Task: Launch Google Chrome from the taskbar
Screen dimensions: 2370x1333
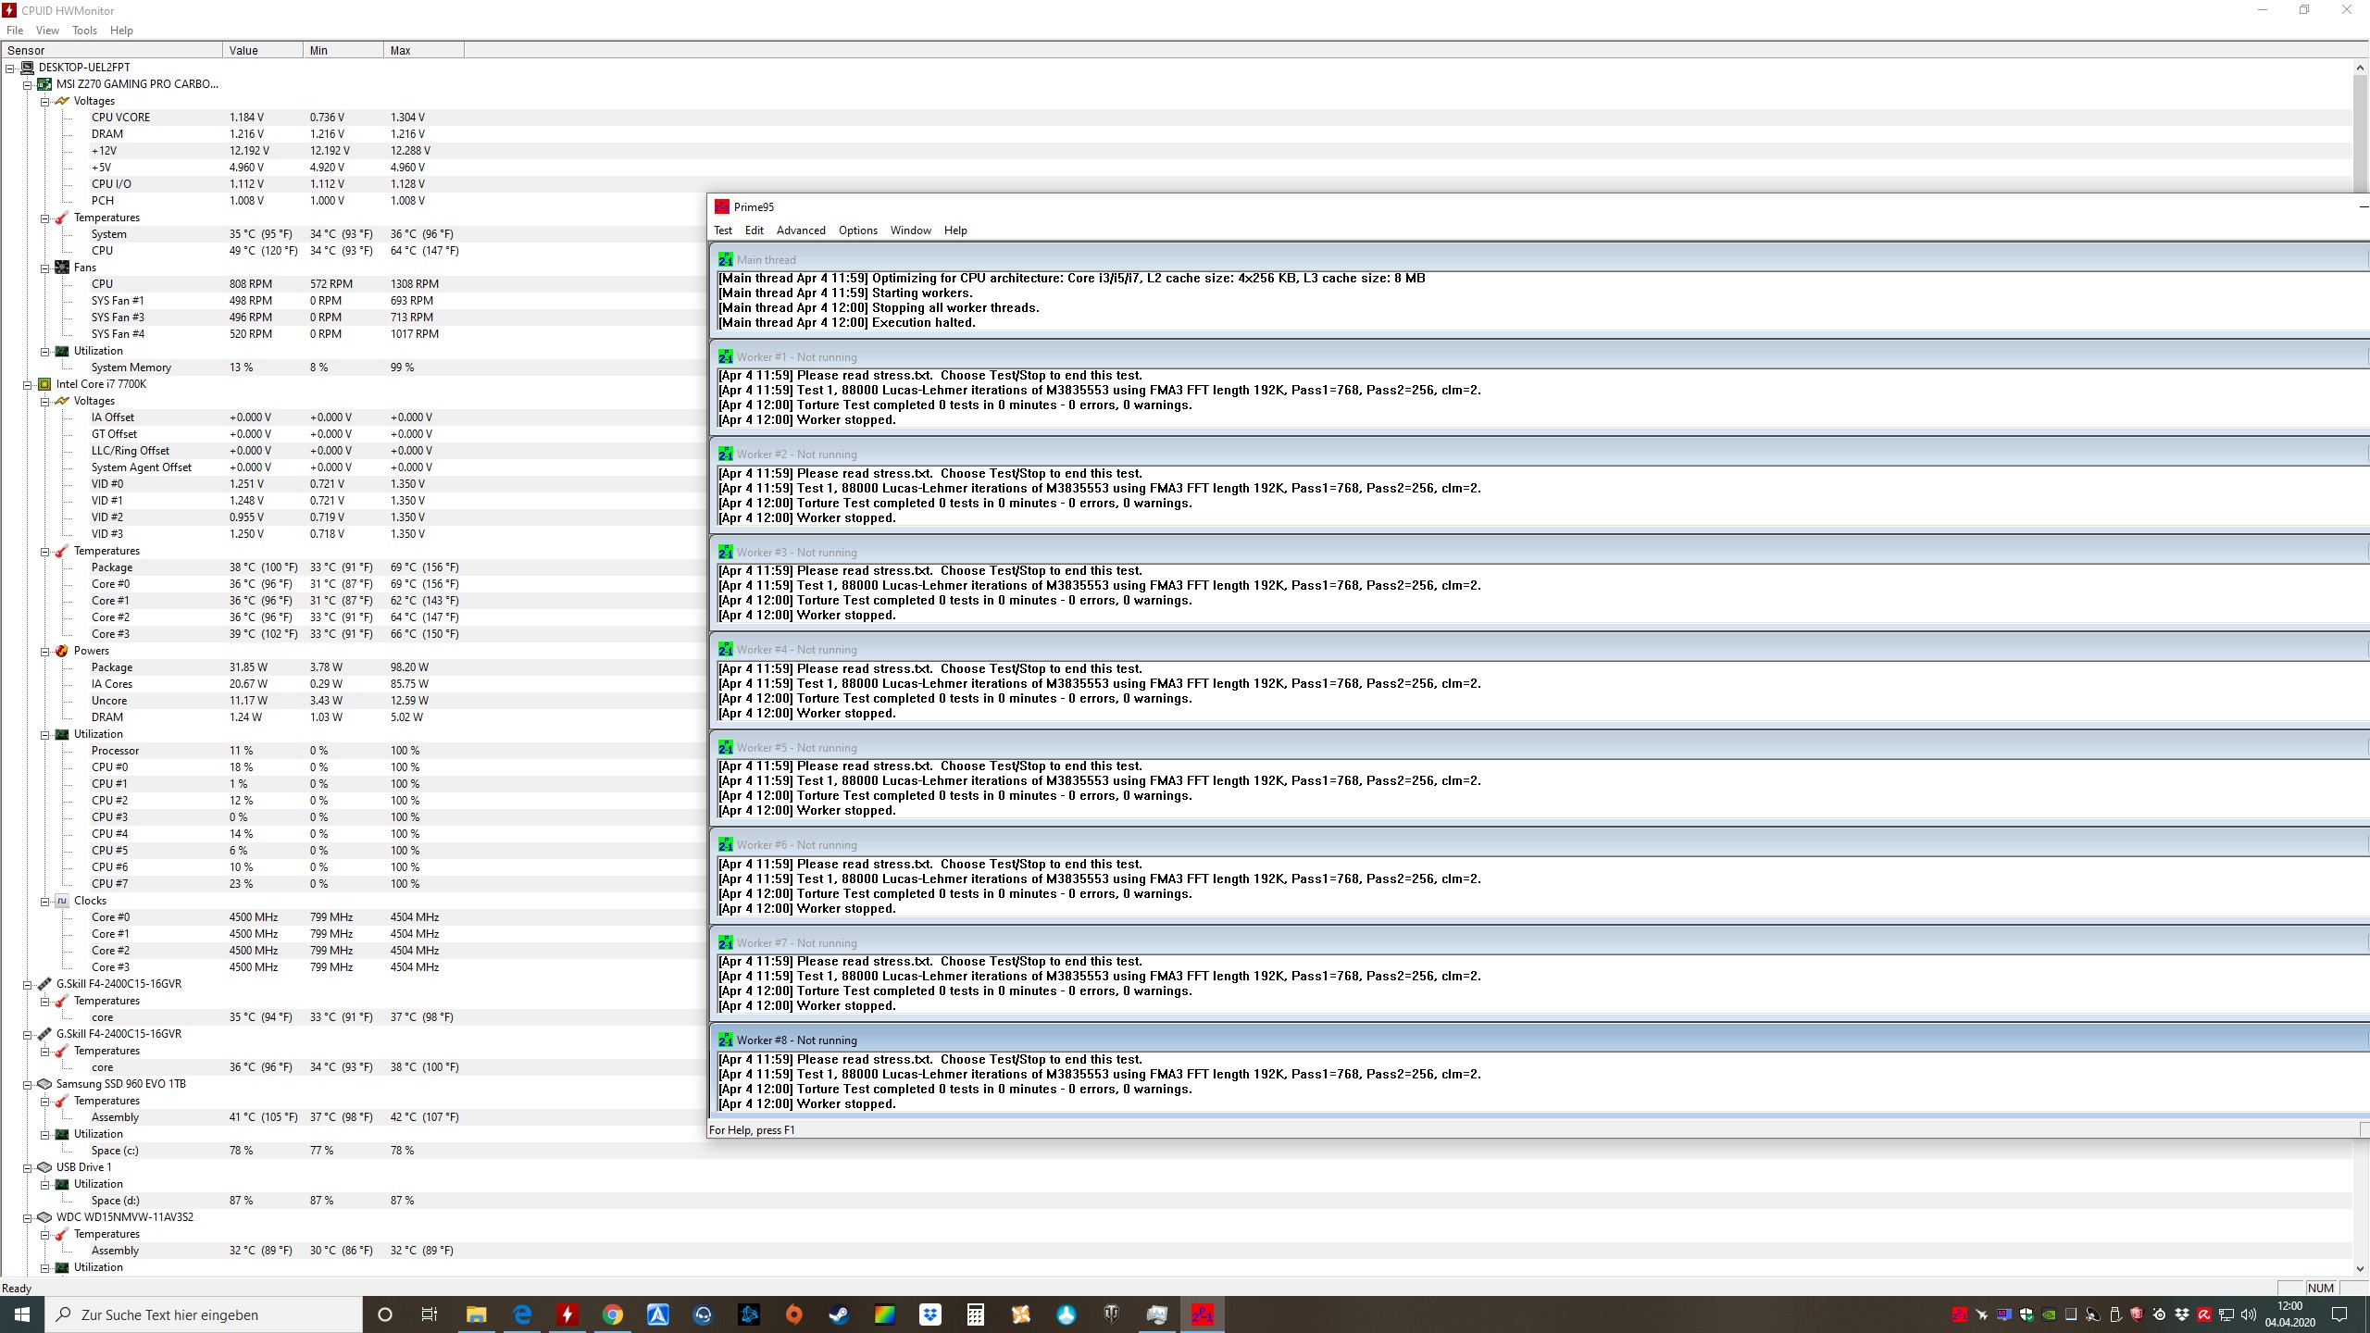Action: coord(613,1314)
